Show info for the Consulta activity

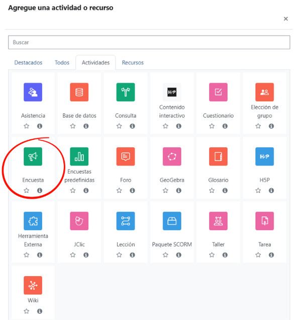132,126
